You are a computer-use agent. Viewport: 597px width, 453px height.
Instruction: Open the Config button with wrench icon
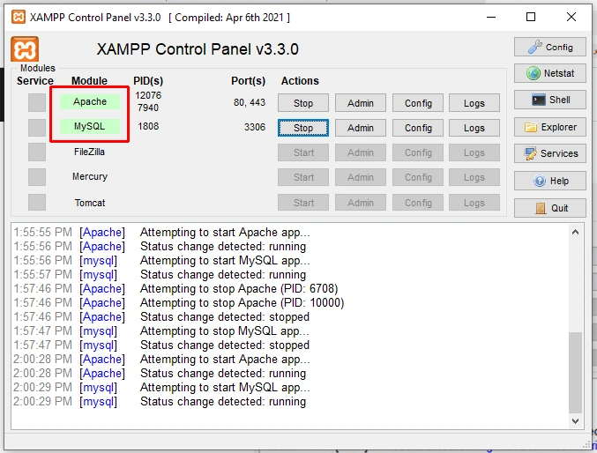pyautogui.click(x=549, y=48)
